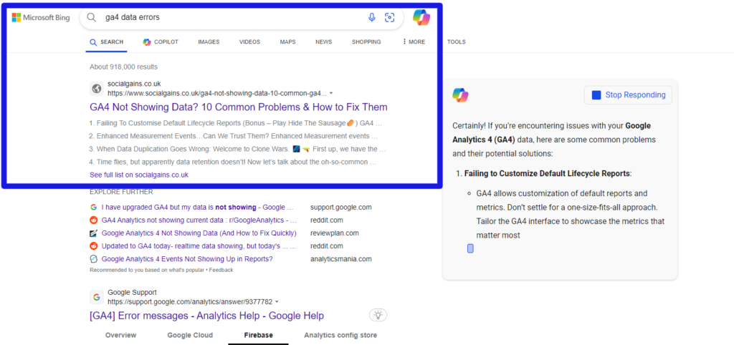The height and width of the screenshot is (345, 734).
Task: Open the VIDEOS tab
Action: [x=249, y=42]
